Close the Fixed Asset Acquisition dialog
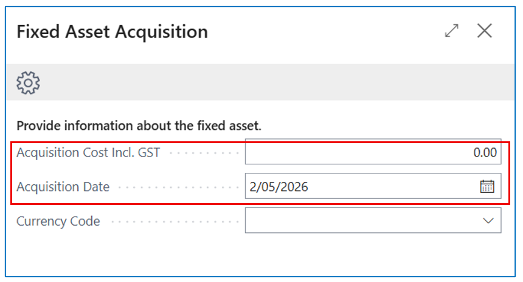The height and width of the screenshot is (282, 523). pos(485,31)
